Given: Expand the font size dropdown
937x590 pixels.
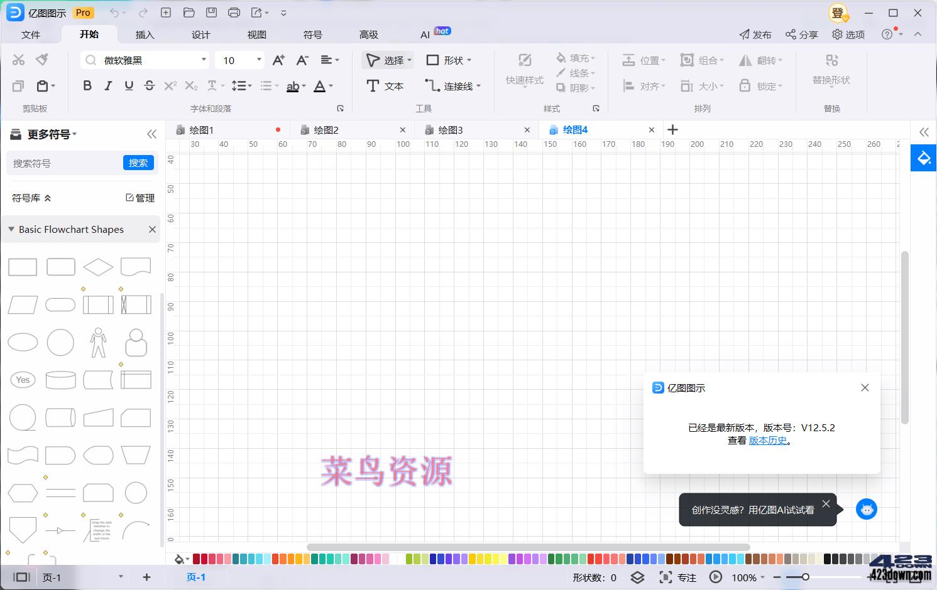Looking at the screenshot, I should click(x=258, y=60).
